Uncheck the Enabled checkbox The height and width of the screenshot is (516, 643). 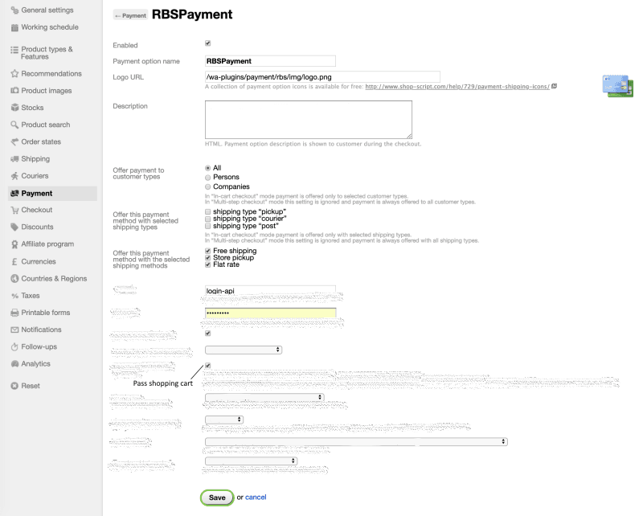[208, 43]
